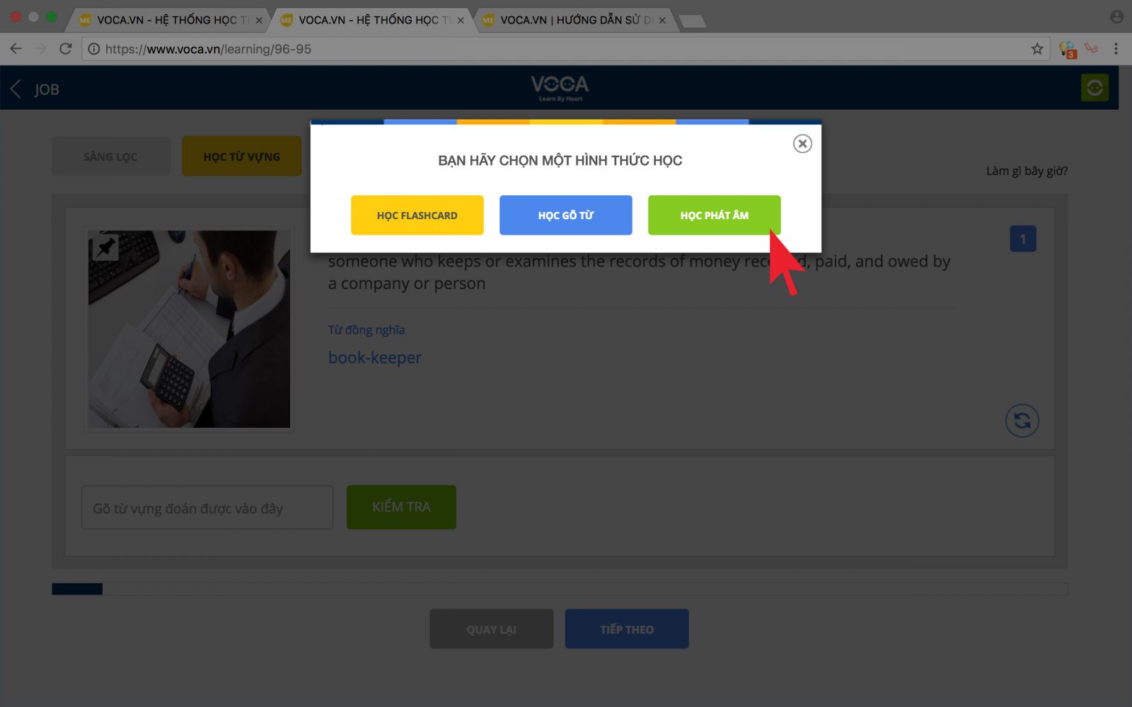Choose HỌC GÕ TỪ mode
Viewport: 1132px width, 707px height.
[566, 215]
